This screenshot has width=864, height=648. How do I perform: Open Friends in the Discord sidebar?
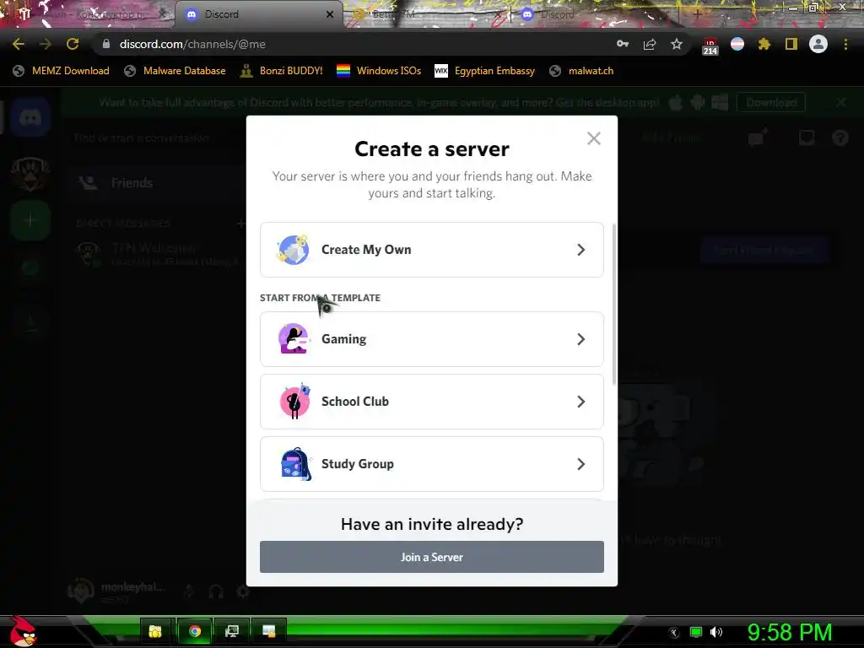156,183
